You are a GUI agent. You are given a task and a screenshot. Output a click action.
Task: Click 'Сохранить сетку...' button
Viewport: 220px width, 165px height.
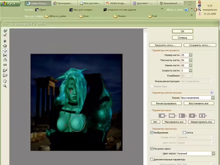click(200, 45)
